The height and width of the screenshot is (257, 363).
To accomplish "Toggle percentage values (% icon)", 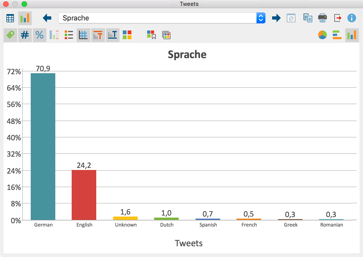I will [39, 35].
